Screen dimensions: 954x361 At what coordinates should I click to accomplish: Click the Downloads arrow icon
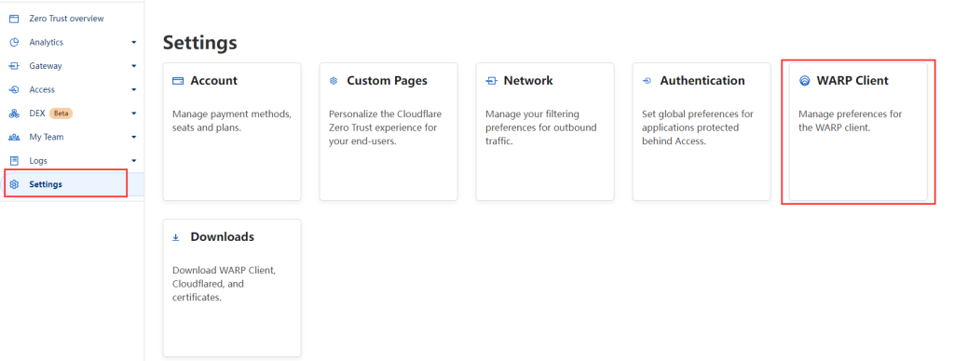click(176, 237)
